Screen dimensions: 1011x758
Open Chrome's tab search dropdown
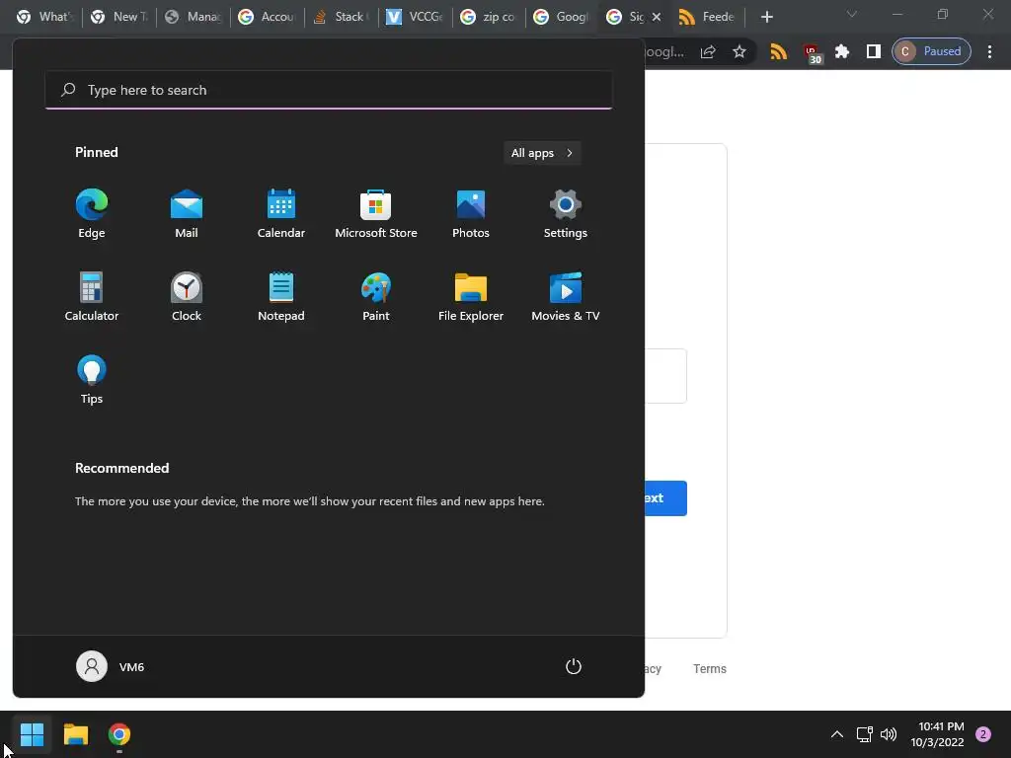852,14
